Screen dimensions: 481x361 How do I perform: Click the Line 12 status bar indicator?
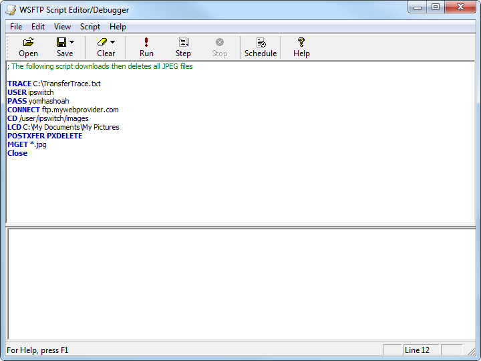pyautogui.click(x=420, y=350)
